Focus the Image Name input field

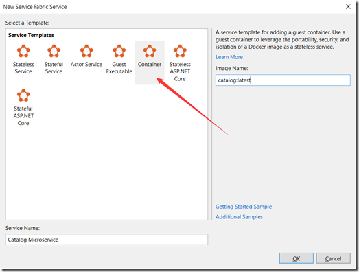click(283, 80)
